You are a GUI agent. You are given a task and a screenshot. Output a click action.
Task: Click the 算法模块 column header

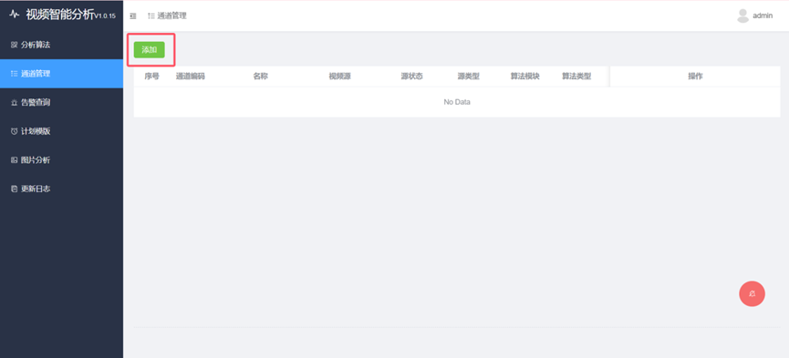(524, 77)
